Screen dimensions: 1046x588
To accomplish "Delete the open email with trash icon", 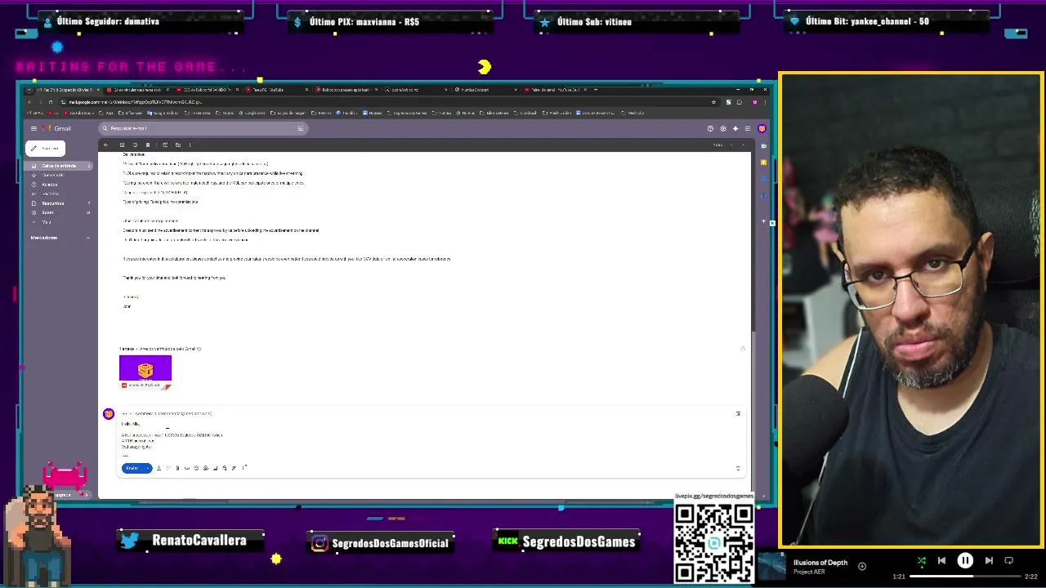I will tap(148, 145).
